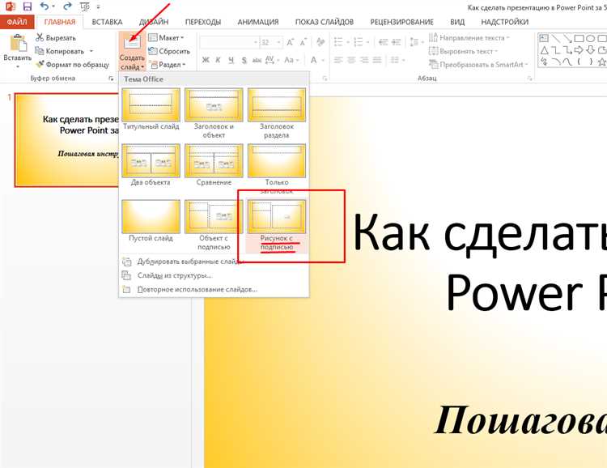Decrease list indent level

[x=384, y=42]
